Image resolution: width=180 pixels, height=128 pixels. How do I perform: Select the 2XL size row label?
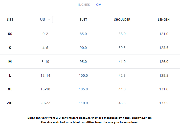pyautogui.click(x=10, y=103)
